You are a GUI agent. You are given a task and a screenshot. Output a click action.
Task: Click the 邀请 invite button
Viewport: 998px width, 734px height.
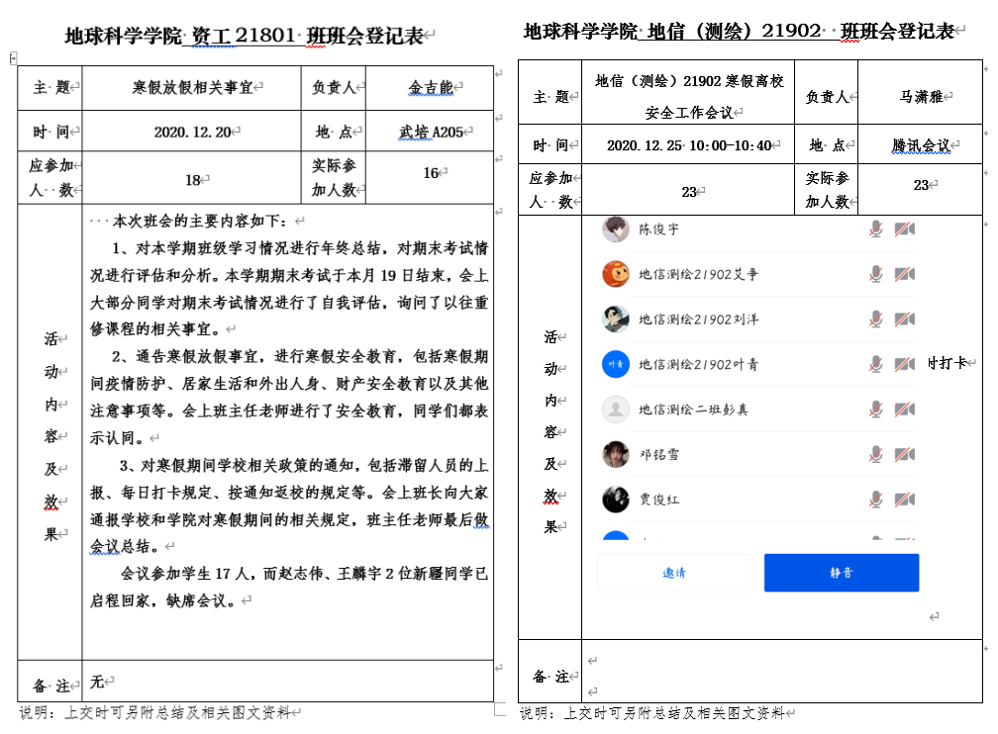(x=674, y=573)
